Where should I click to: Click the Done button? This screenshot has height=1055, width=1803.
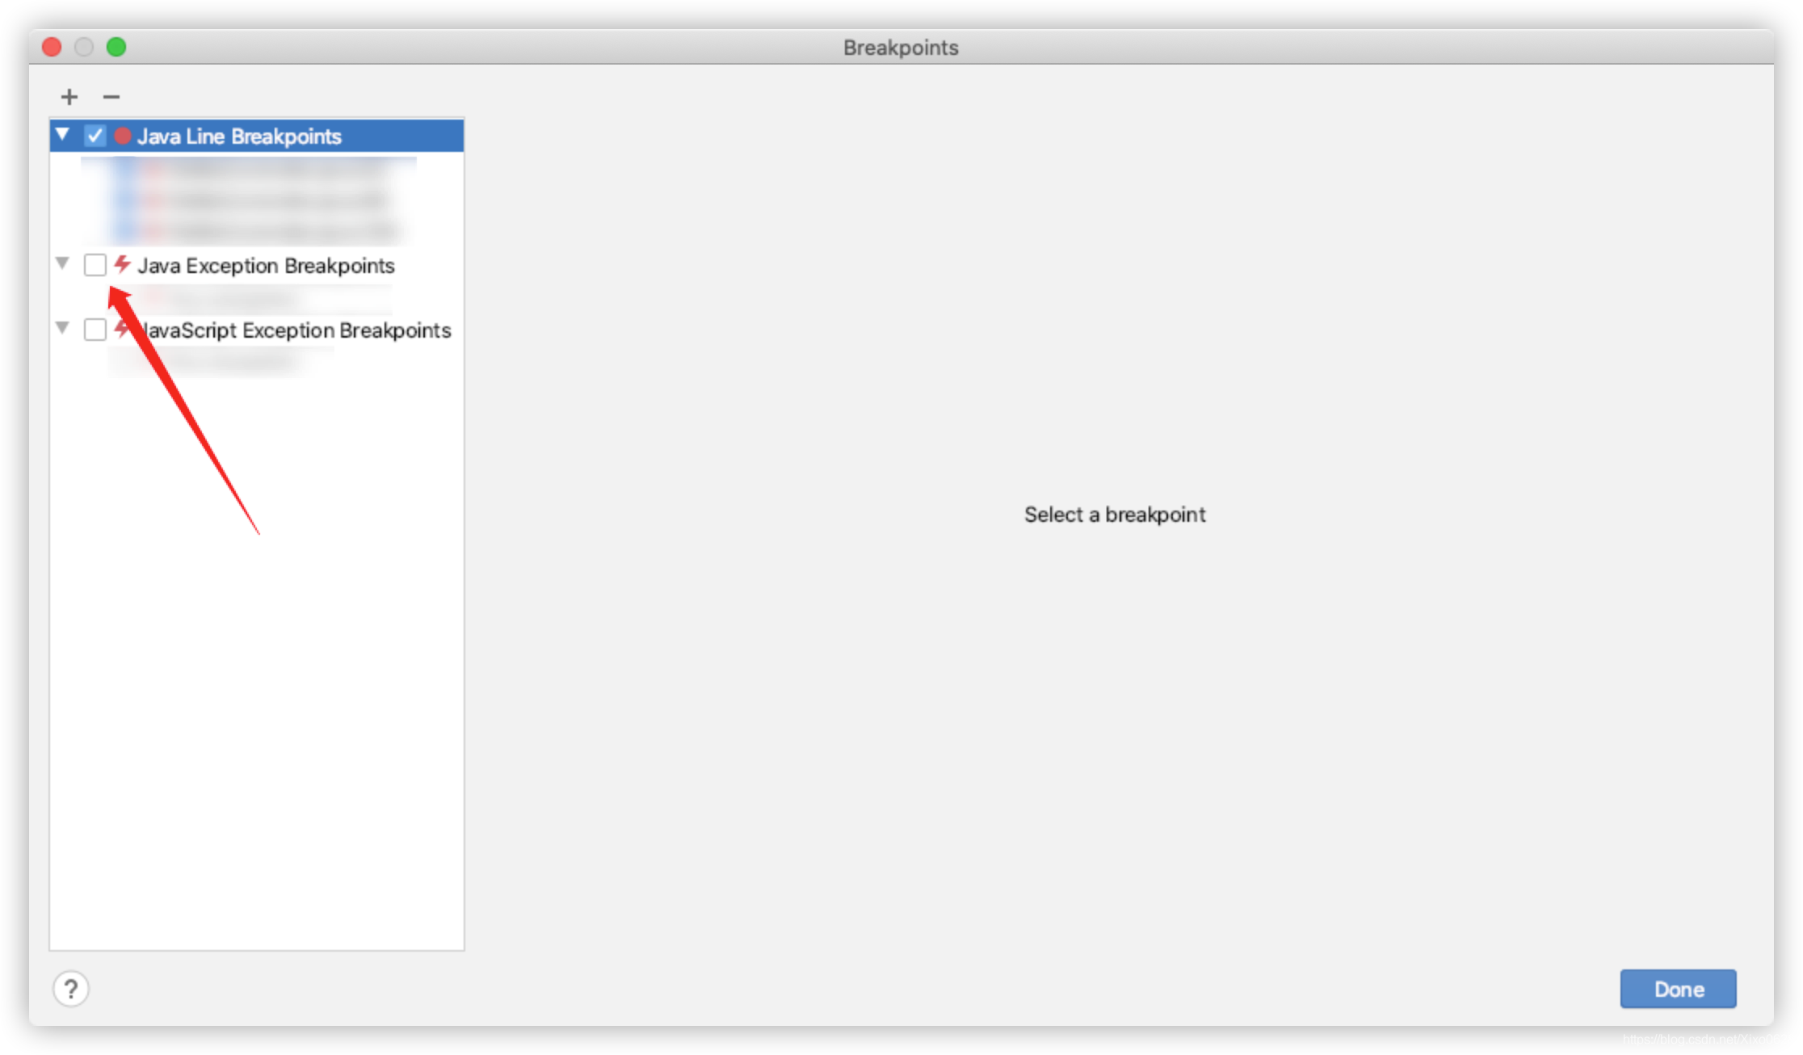(x=1678, y=989)
